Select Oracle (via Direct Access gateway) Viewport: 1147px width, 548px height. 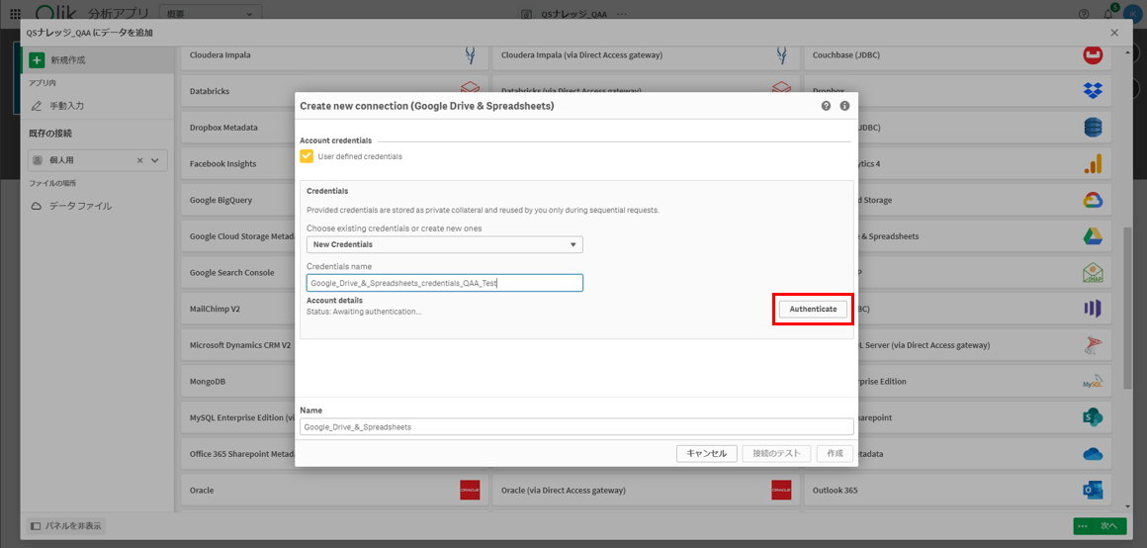pyautogui.click(x=646, y=491)
